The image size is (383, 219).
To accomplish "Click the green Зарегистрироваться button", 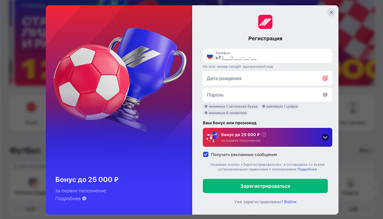I will point(265,186).
